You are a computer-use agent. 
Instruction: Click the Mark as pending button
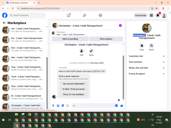70,39
